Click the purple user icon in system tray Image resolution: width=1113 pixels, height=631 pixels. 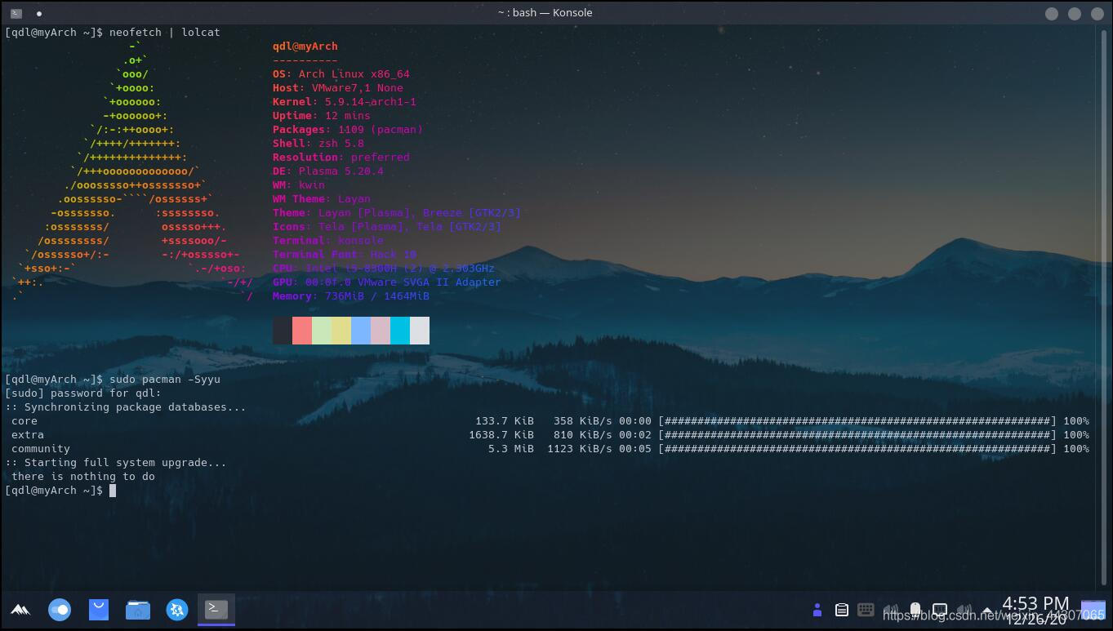[817, 610]
